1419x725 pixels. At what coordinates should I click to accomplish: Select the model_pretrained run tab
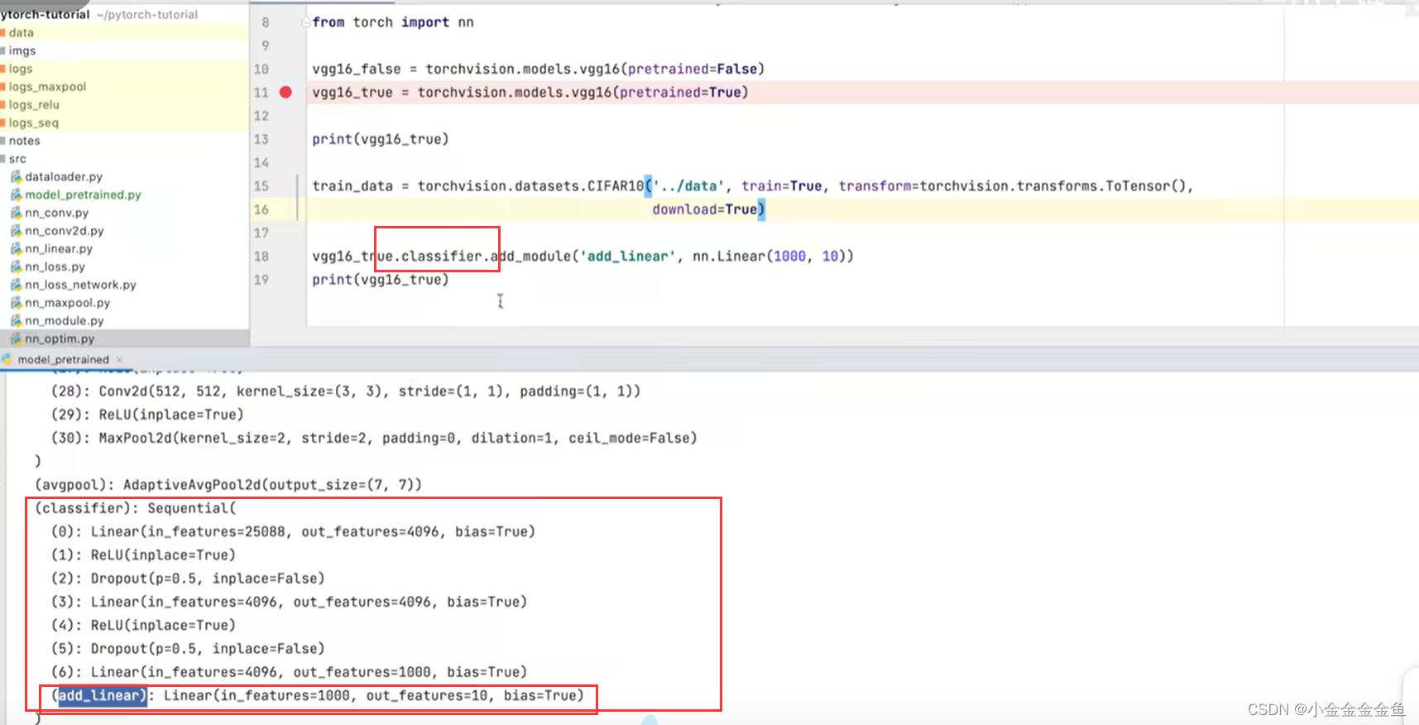pos(63,359)
